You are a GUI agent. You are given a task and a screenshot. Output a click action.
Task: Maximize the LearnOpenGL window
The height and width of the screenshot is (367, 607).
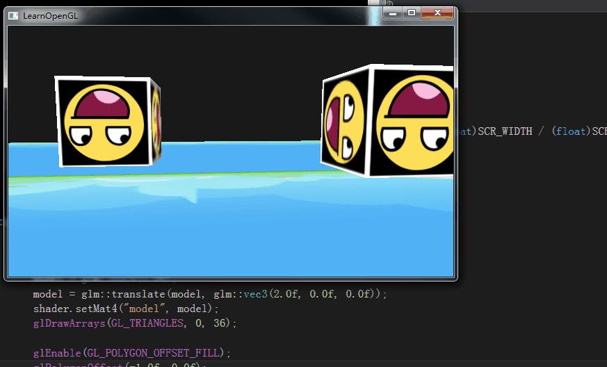coord(412,13)
